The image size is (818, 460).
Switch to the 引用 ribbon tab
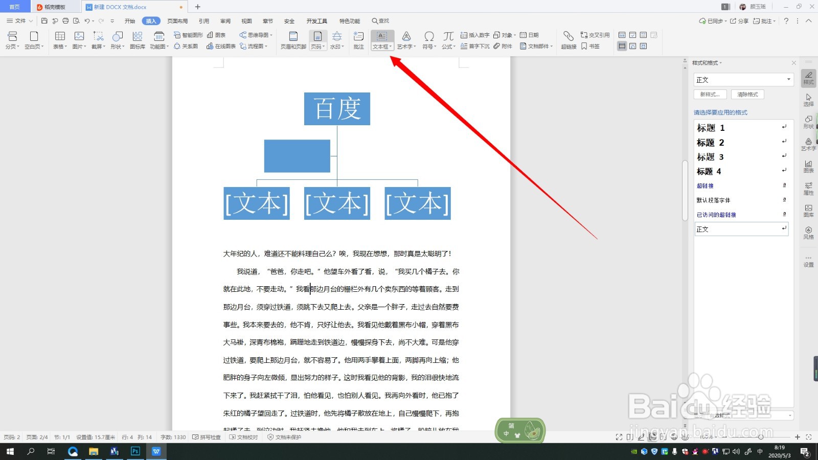[204, 21]
